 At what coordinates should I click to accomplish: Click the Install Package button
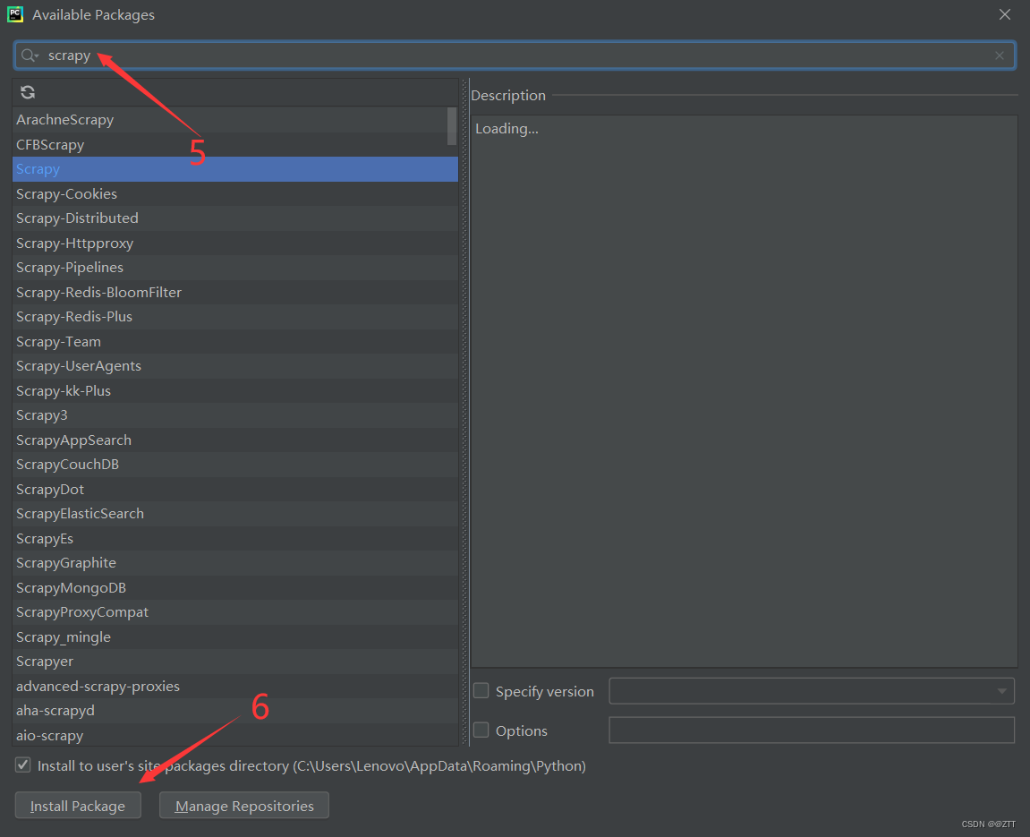click(78, 806)
